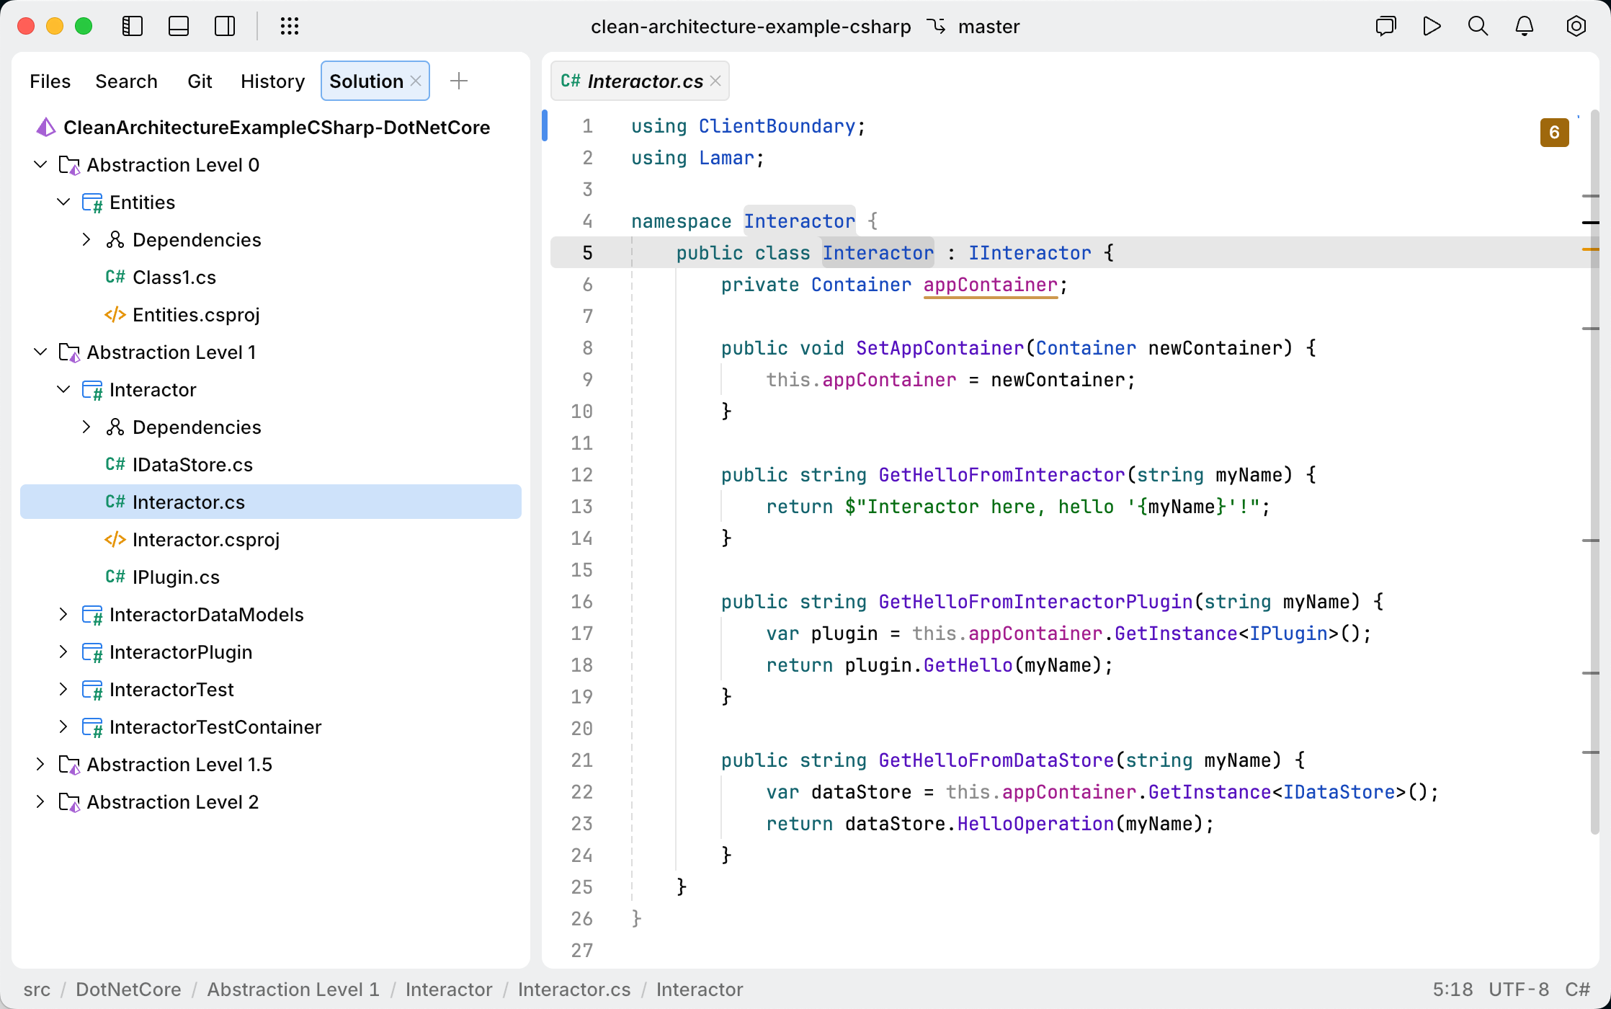Run the project using the play icon

point(1431,26)
